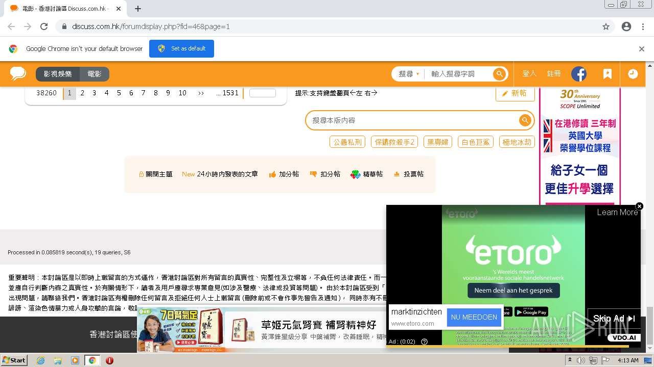This screenshot has width=654, height=367.
Task: Click the red Opera-like taskbar icon
Action: click(x=109, y=360)
